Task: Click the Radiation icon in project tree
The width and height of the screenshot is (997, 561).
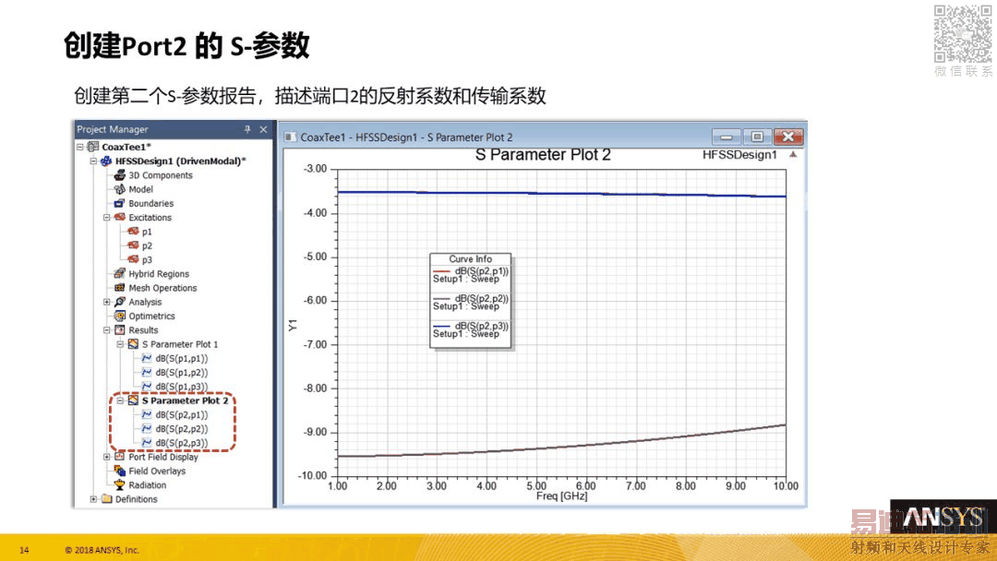Action: tap(119, 484)
